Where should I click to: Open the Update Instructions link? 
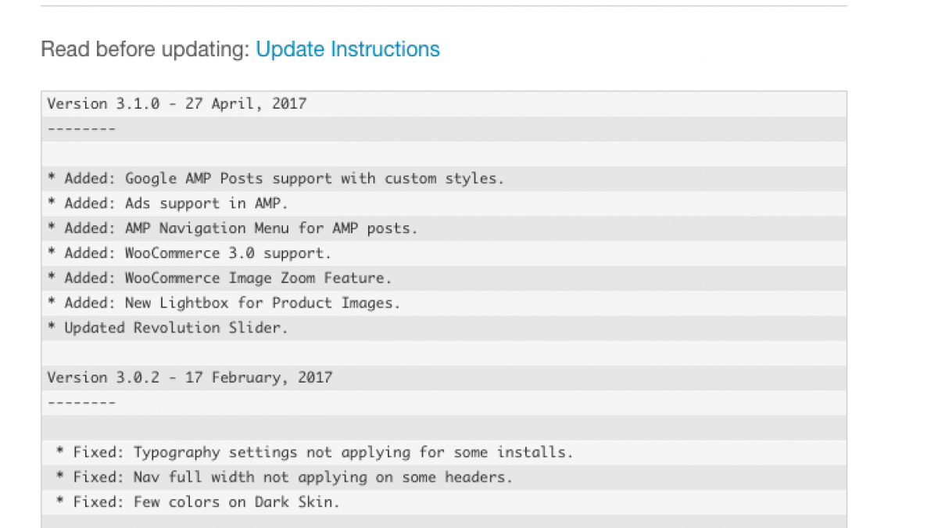(348, 49)
